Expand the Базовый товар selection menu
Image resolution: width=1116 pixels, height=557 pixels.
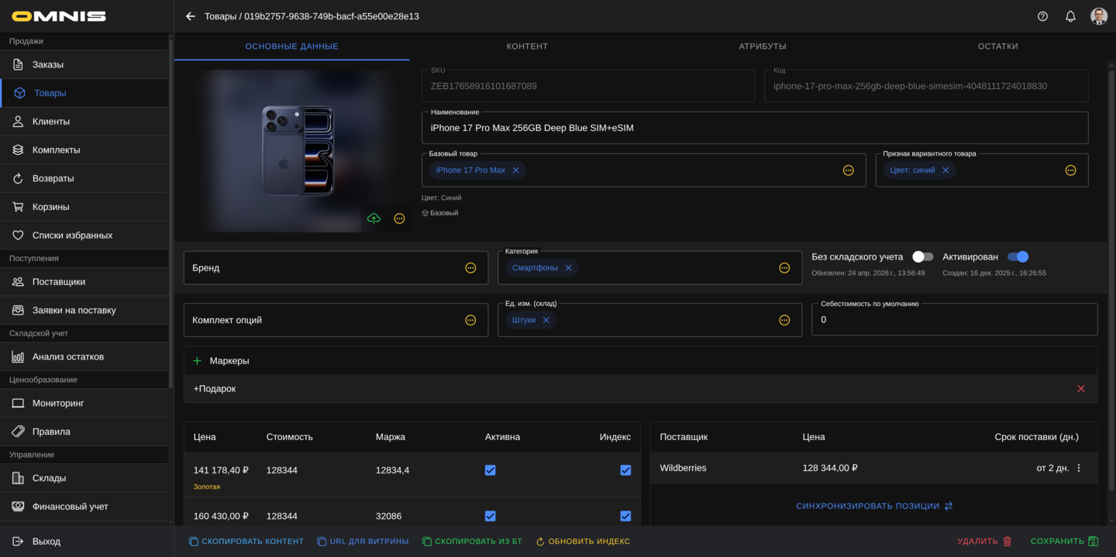[848, 170]
